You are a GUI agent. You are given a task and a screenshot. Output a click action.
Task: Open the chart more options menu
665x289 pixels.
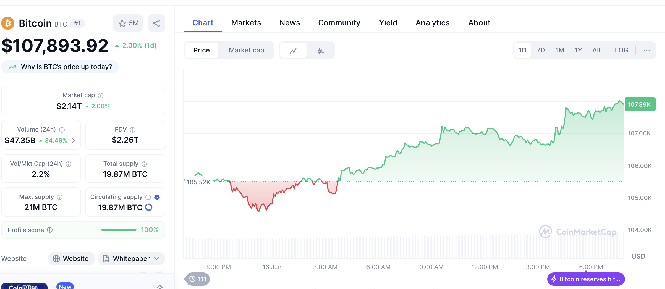(x=646, y=50)
